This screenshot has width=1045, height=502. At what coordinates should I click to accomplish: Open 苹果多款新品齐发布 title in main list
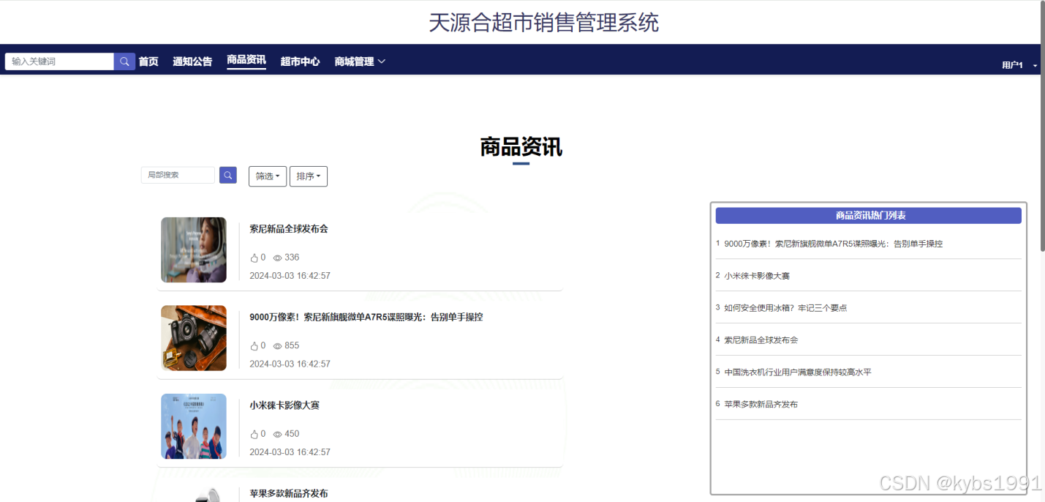click(x=289, y=493)
